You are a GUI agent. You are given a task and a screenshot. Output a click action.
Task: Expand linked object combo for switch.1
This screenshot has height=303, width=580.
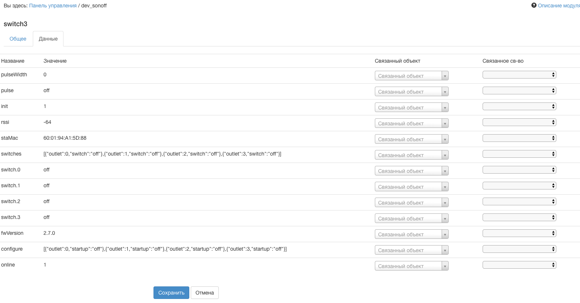tap(445, 187)
